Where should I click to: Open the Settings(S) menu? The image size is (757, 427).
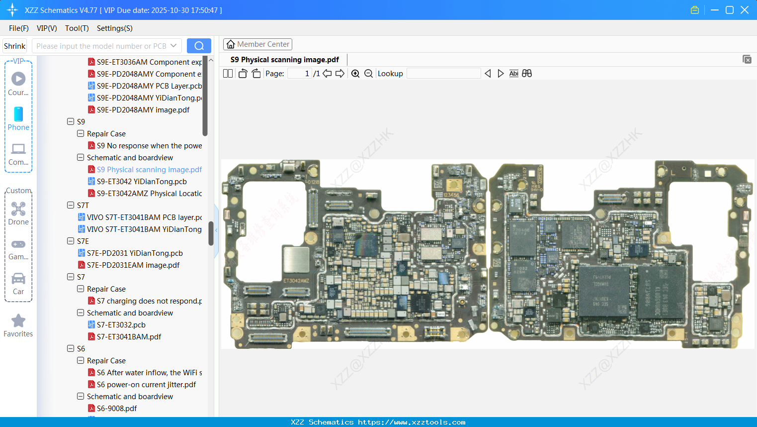[x=115, y=28]
